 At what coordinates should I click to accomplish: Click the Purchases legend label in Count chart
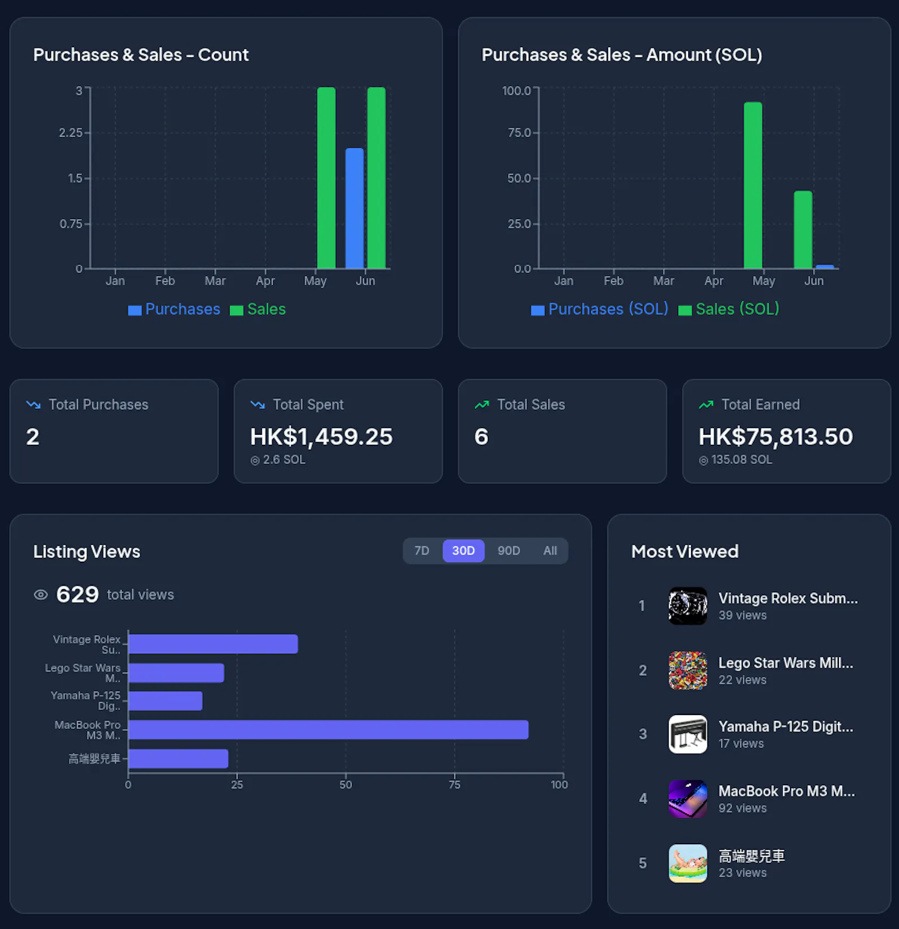(x=183, y=309)
